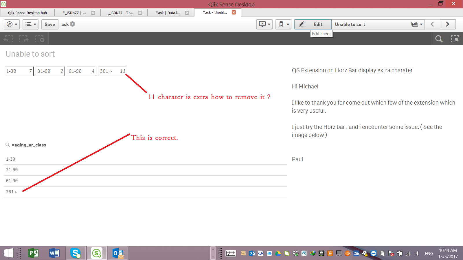
Task: Click the Google Drive tray icon
Action: [278, 253]
